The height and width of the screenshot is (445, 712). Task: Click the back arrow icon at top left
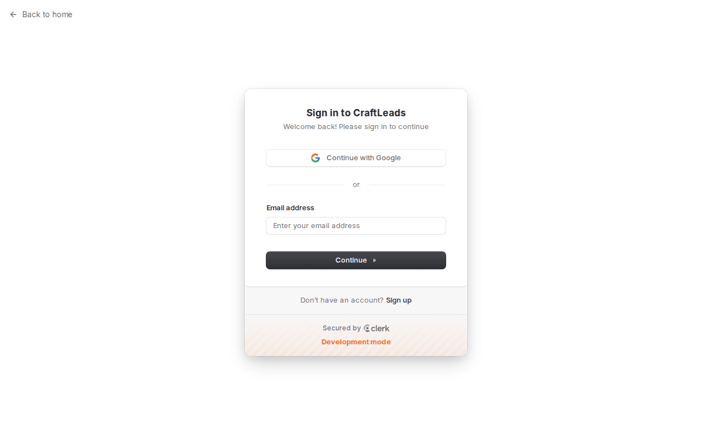pyautogui.click(x=13, y=14)
